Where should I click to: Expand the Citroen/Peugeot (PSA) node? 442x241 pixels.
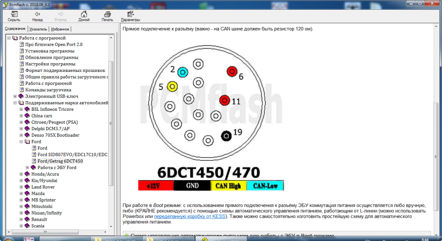tap(21, 122)
